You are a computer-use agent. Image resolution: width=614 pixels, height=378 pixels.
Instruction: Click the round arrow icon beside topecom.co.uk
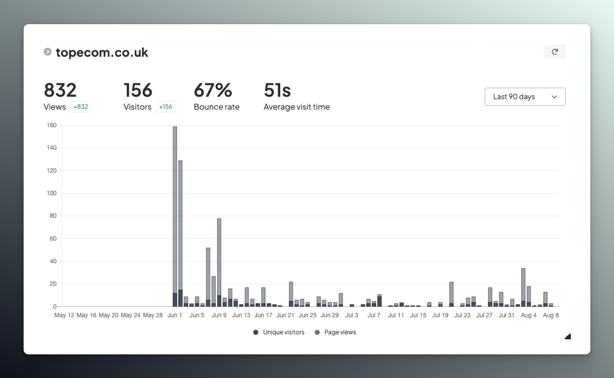(48, 52)
